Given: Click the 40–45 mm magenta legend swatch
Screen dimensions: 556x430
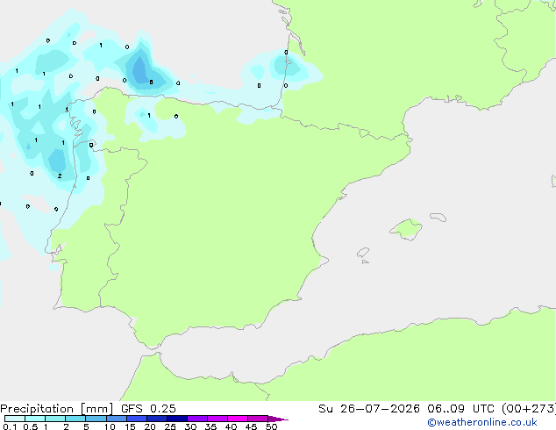Looking at the screenshot, I should tap(238, 419).
